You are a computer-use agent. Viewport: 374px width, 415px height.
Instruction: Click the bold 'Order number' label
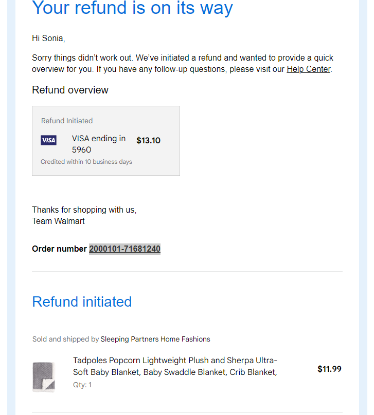click(59, 249)
